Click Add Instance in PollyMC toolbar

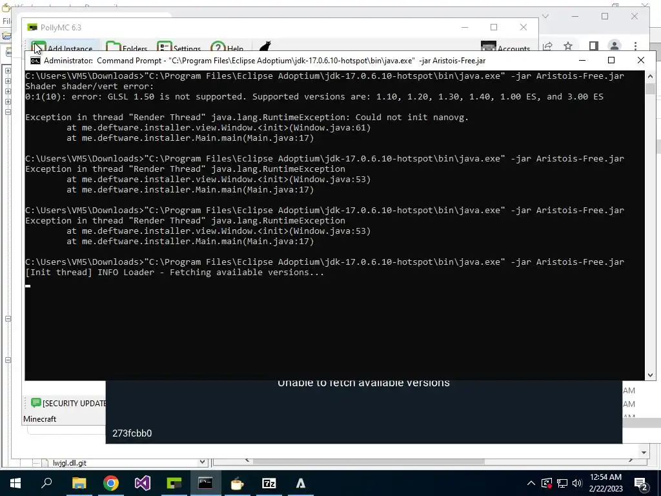coord(61,46)
